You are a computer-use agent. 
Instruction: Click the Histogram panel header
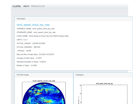(x=103, y=75)
